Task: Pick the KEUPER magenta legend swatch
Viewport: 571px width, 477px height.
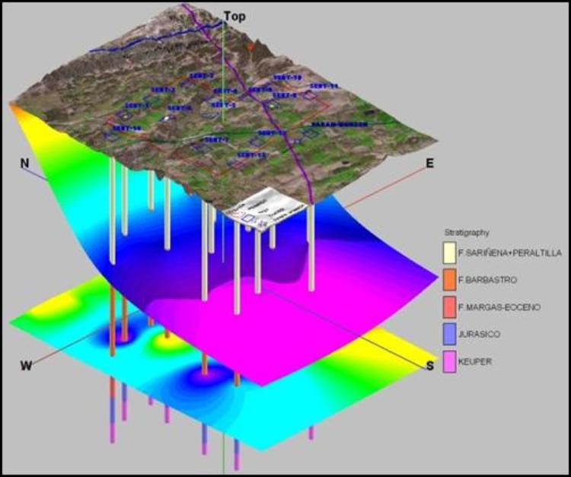Action: (451, 363)
